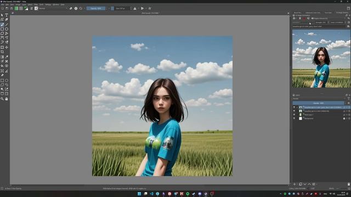Open the brush preset chooser icon
The height and width of the screenshot is (197, 351).
coord(36,9)
